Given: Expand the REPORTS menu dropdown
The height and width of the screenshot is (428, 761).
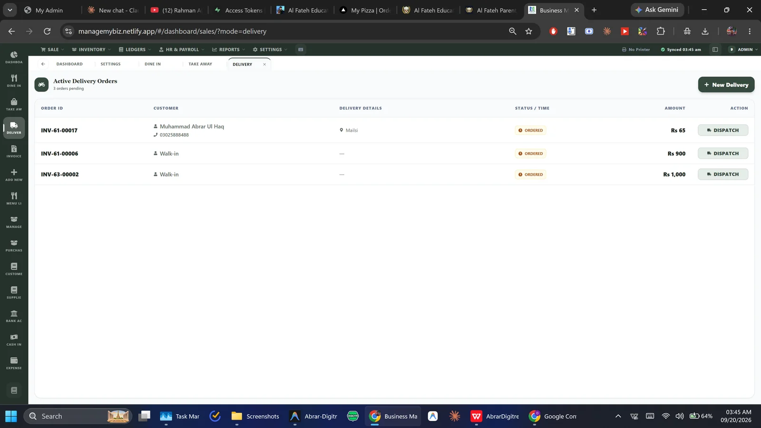Looking at the screenshot, I should click(229, 49).
